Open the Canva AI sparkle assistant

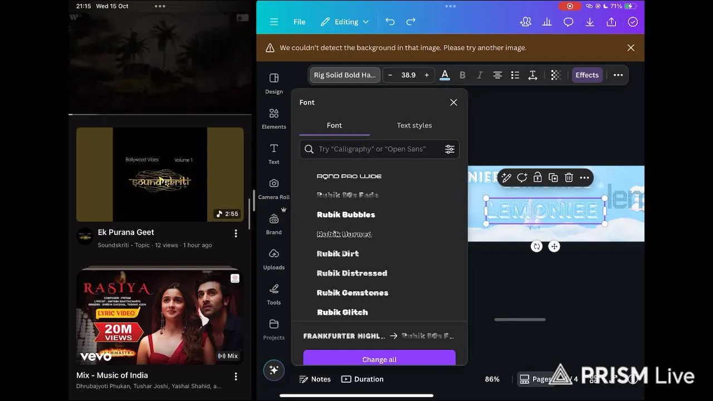click(274, 370)
